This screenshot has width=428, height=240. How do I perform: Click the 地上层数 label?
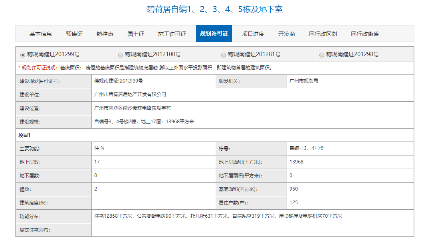point(30,162)
